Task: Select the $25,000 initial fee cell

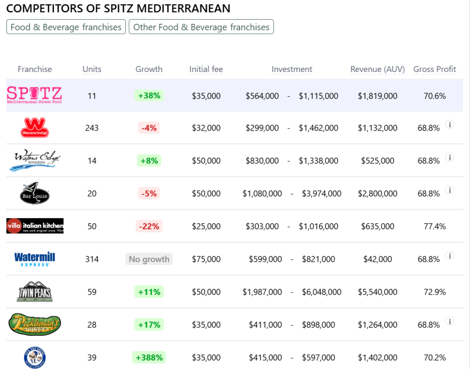Action: 206,226
